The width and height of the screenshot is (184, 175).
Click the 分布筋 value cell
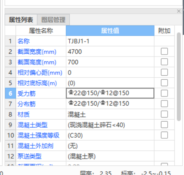(110, 104)
